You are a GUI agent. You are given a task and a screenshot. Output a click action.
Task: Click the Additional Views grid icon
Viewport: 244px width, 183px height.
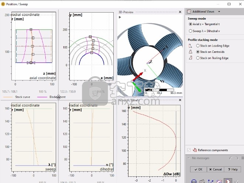click(189, 11)
